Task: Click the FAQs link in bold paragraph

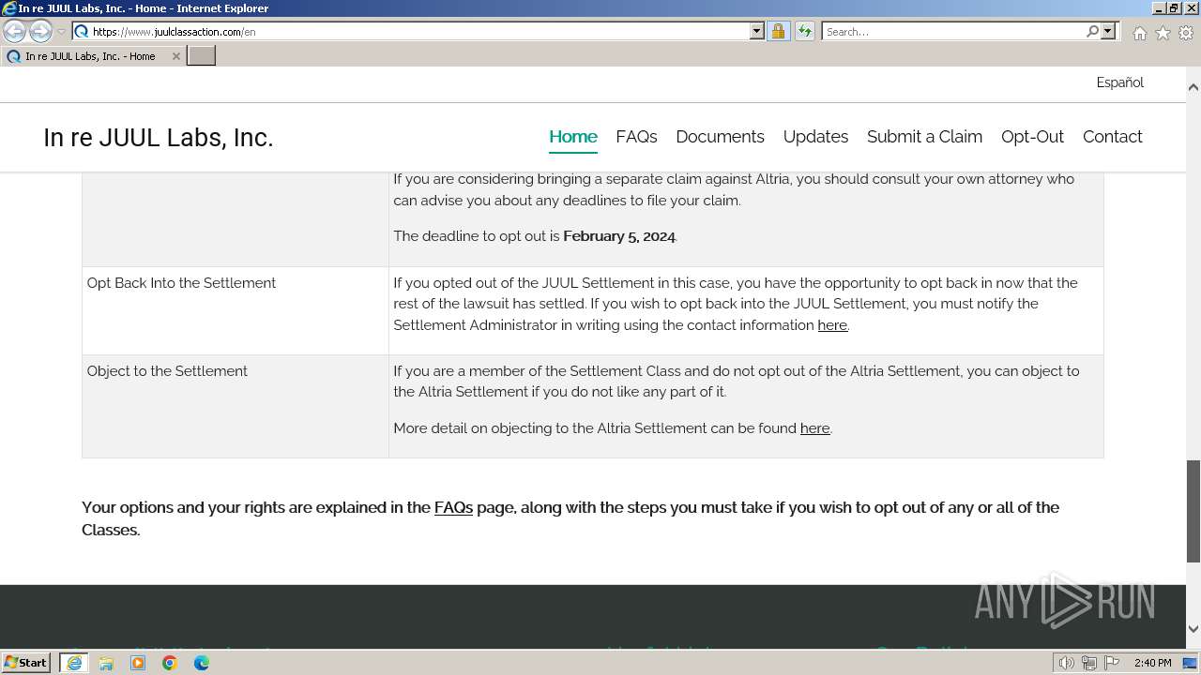Action: point(453,507)
